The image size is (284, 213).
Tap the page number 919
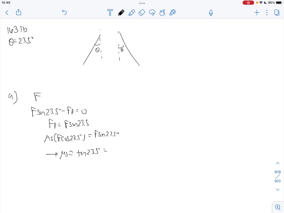(x=277, y=172)
